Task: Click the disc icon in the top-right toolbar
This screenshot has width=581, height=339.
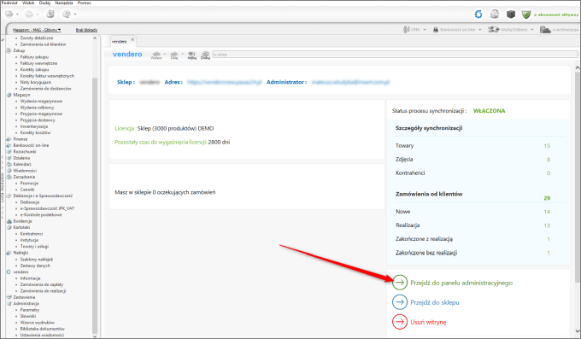Action: [495, 14]
